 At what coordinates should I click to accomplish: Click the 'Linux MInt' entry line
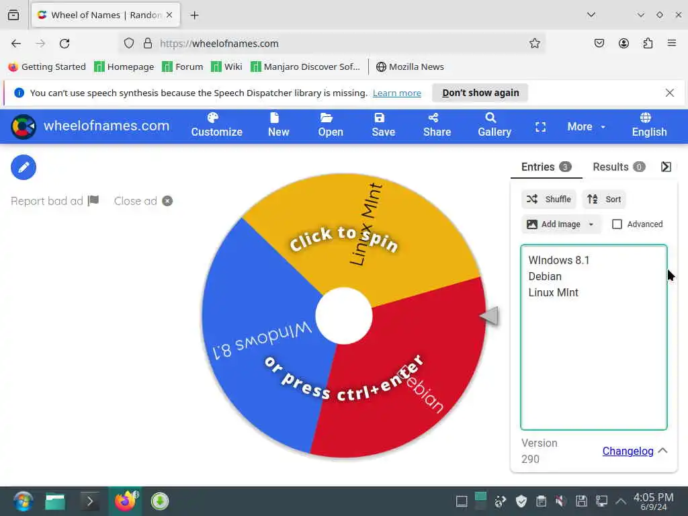(553, 293)
